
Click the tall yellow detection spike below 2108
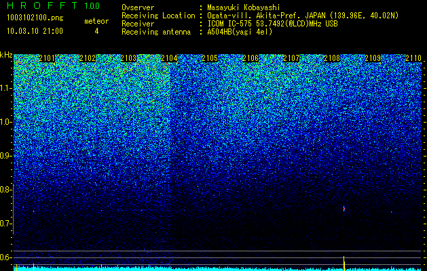pyautogui.click(x=344, y=263)
